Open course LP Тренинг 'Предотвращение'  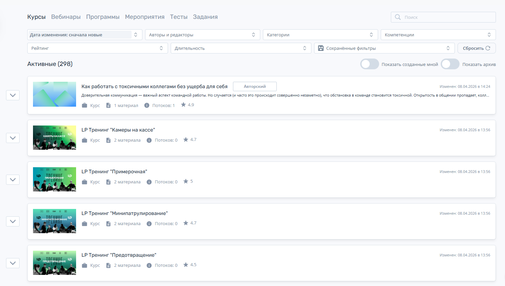click(119, 255)
